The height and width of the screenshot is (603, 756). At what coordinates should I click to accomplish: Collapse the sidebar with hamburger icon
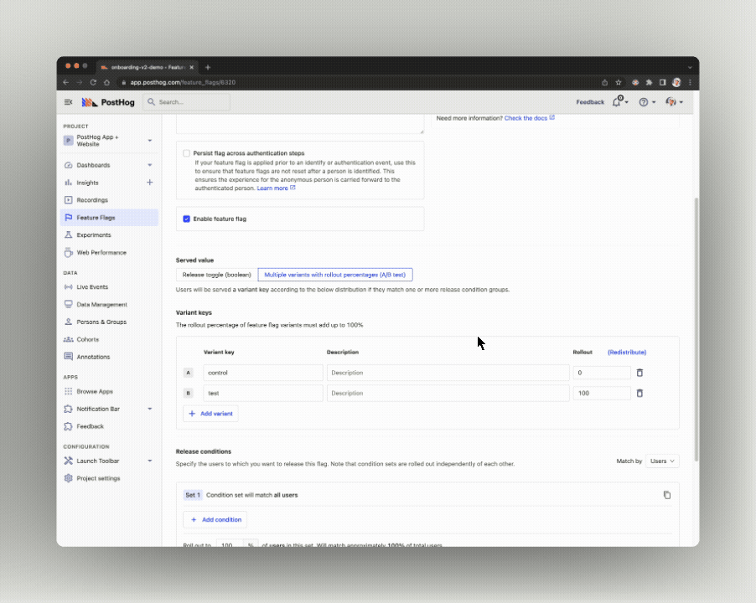click(69, 102)
